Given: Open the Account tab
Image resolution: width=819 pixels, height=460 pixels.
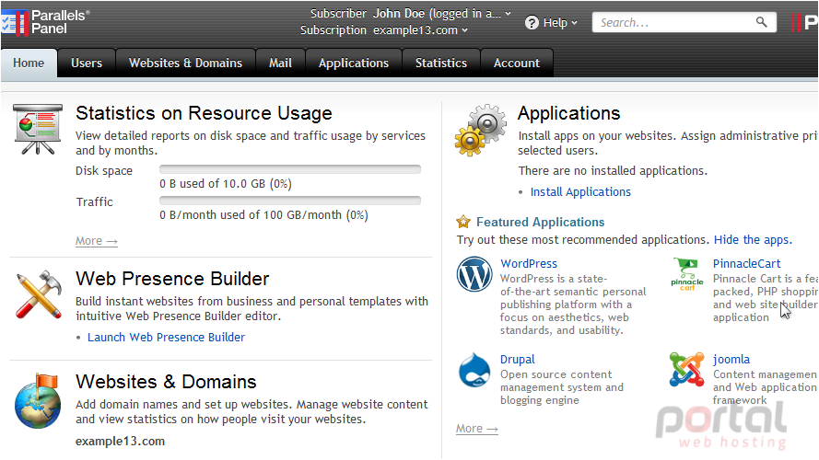Looking at the screenshot, I should tap(517, 63).
